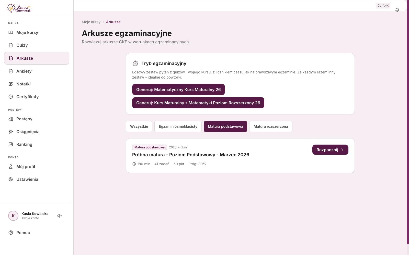Click the arrow on the Rozpocznij button
The height and width of the screenshot is (255, 409).
click(x=343, y=150)
